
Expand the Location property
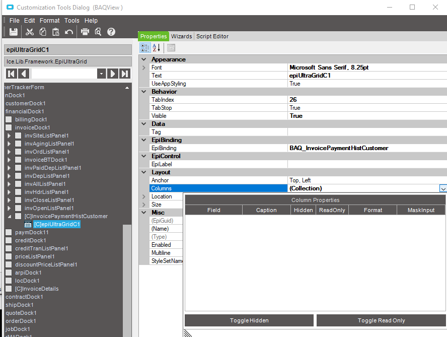pyautogui.click(x=144, y=196)
